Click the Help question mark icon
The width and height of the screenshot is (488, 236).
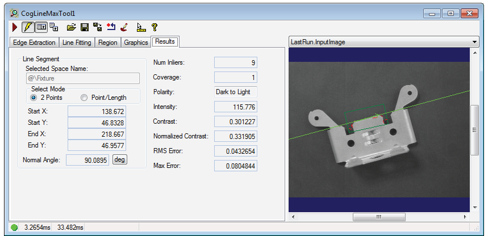154,27
